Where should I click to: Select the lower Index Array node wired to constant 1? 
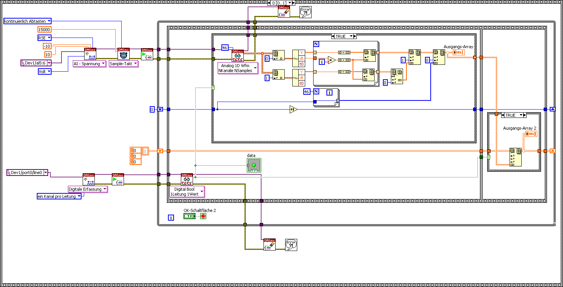(x=279, y=75)
